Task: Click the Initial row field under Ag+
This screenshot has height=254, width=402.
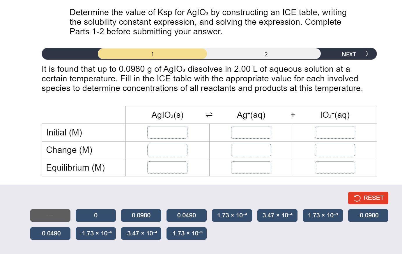Action: [x=251, y=132]
